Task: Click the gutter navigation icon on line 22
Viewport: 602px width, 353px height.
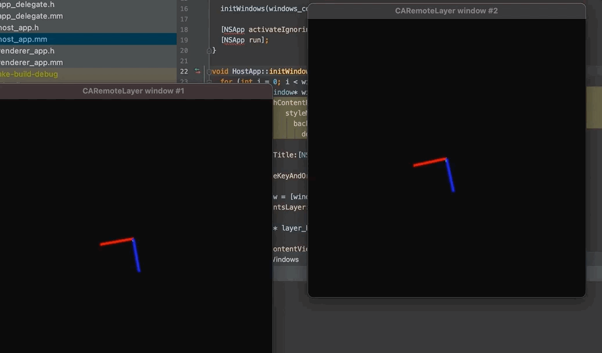Action: [x=198, y=71]
